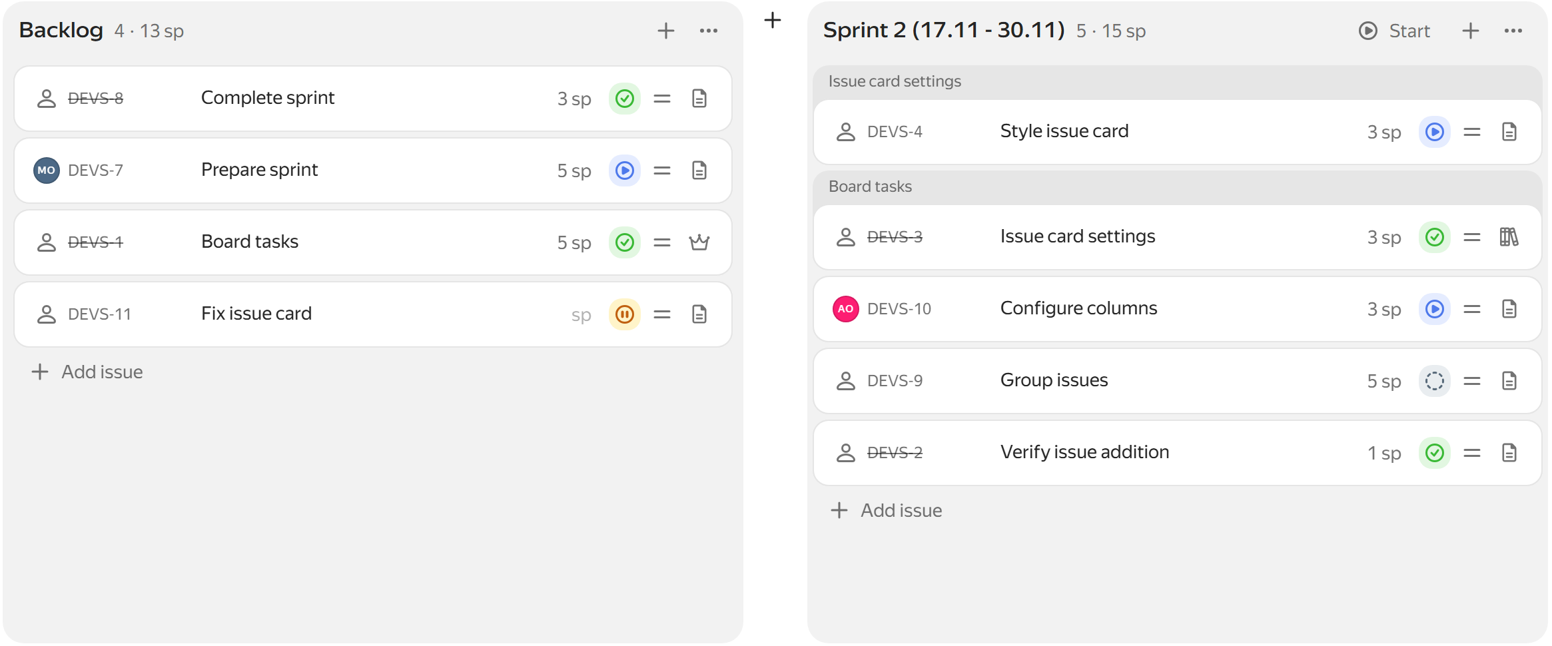This screenshot has width=1552, height=646.
Task: Start Sprint 2 with the Start button
Action: (1394, 31)
